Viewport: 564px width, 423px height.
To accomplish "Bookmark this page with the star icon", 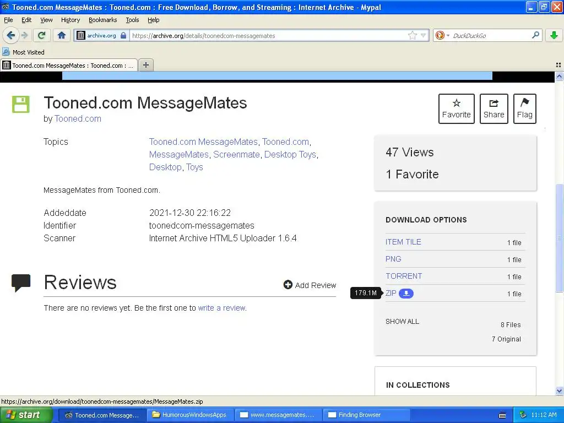I will pyautogui.click(x=412, y=35).
